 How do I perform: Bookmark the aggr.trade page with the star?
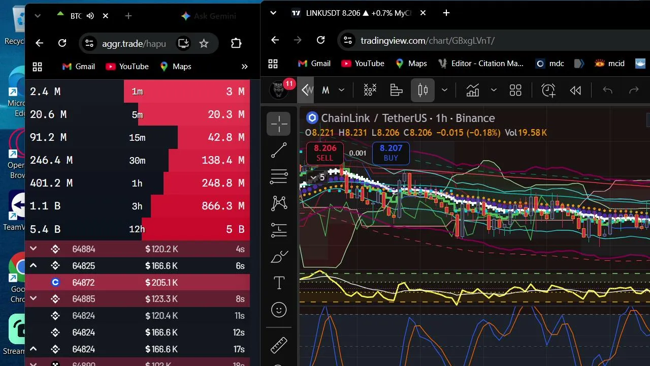coord(204,43)
